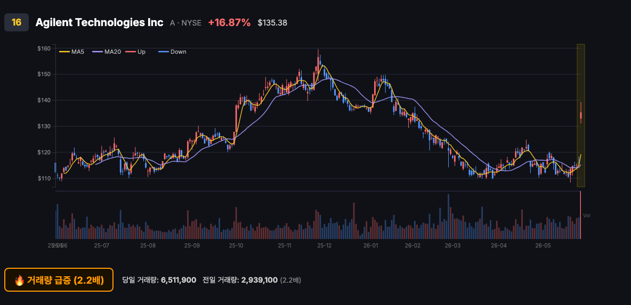The width and height of the screenshot is (631, 305).
Task: Click the $120 y-axis label
Action: [x=44, y=152]
